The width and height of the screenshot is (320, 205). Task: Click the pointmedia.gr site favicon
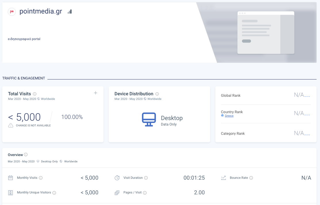tap(12, 12)
